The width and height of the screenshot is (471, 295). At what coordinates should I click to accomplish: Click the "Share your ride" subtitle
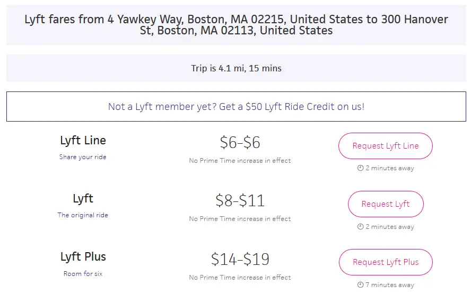(x=83, y=157)
